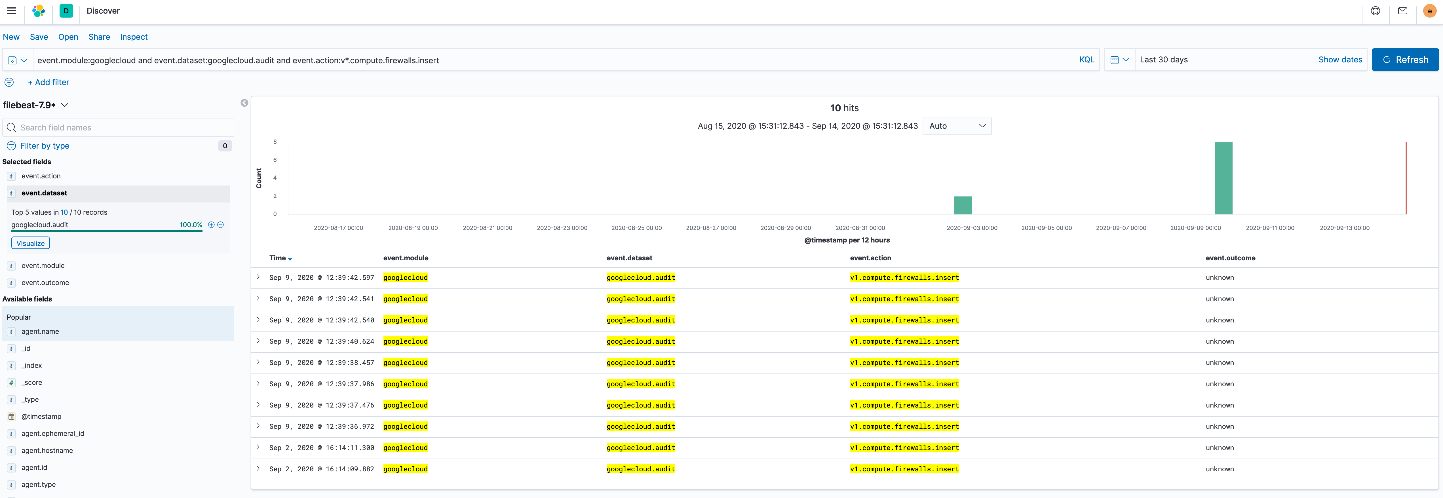The width and height of the screenshot is (1443, 498).
Task: Click the Refresh button
Action: tap(1405, 59)
